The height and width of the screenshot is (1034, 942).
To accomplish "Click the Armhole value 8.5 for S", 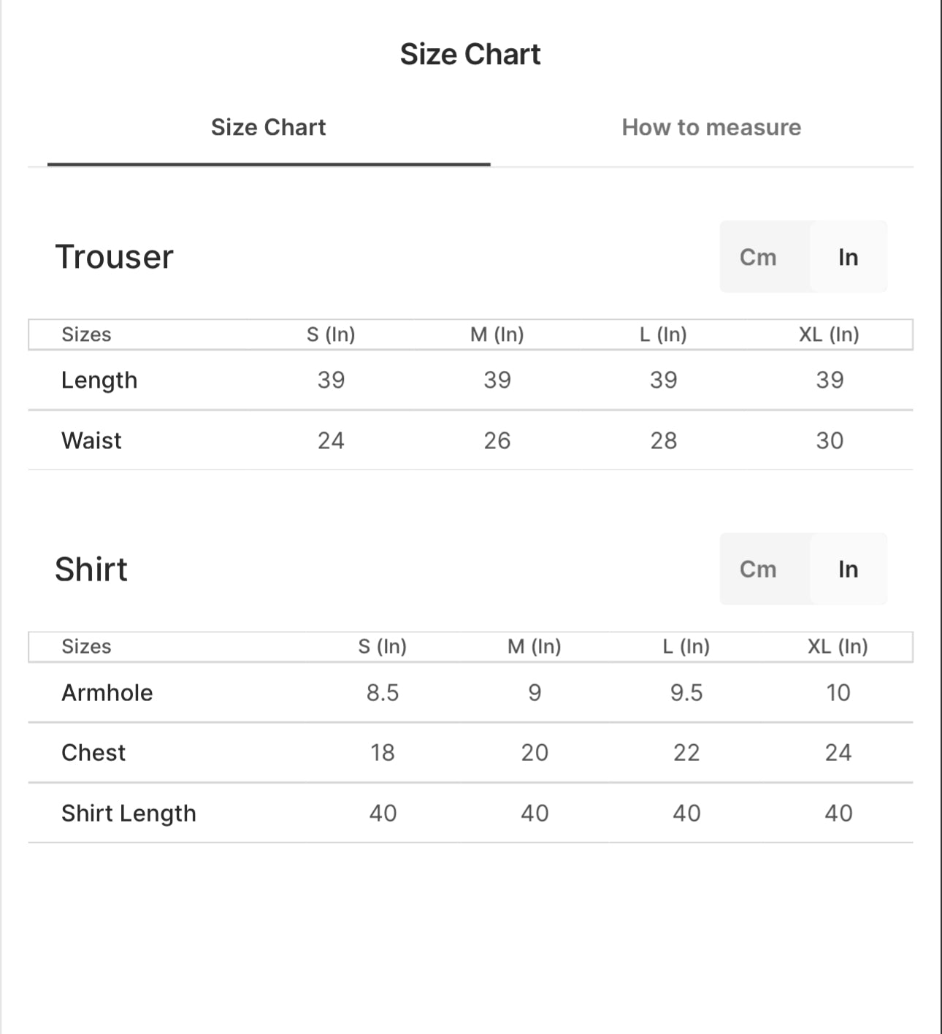I will [x=383, y=692].
